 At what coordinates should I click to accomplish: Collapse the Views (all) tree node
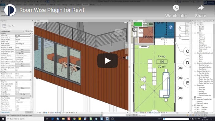point(193,23)
